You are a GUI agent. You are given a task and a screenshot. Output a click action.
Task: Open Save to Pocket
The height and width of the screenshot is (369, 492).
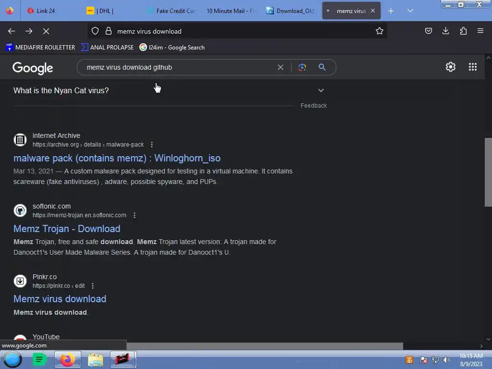click(x=428, y=31)
